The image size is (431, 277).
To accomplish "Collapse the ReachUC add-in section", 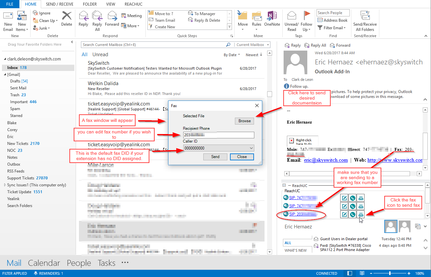I will (285, 186).
